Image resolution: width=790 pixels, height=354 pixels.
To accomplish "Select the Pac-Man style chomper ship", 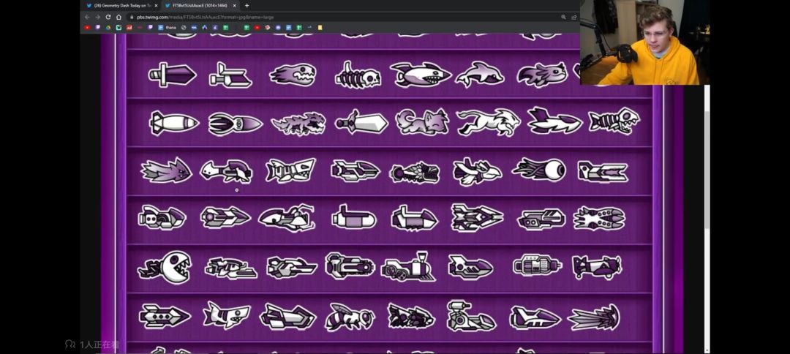I will click(x=165, y=267).
